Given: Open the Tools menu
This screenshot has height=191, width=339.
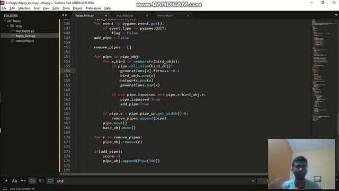Looking at the screenshot, I should click(x=66, y=8).
